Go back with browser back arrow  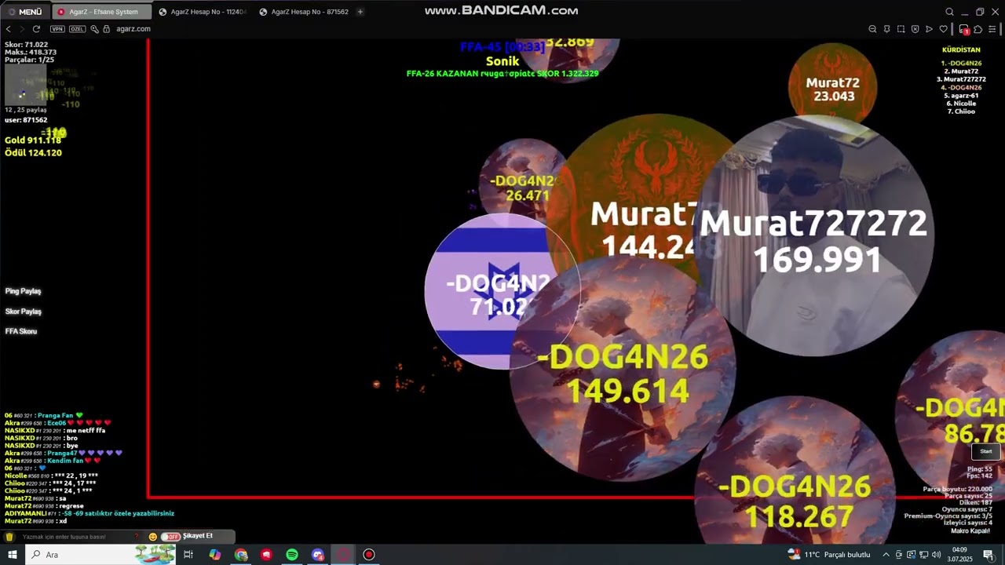(9, 29)
